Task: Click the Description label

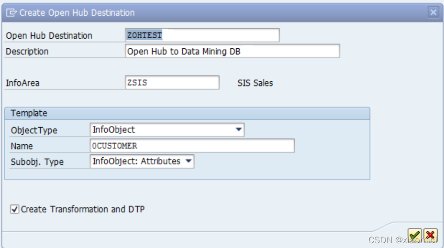Action: click(27, 52)
